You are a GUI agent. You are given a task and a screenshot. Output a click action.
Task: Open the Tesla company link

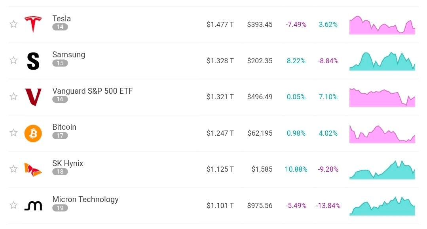point(62,19)
